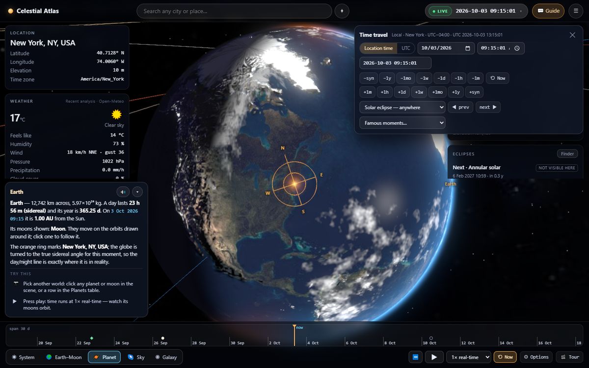The image size is (589, 368).
Task: Step back one year (−1y)
Action: tap(387, 78)
